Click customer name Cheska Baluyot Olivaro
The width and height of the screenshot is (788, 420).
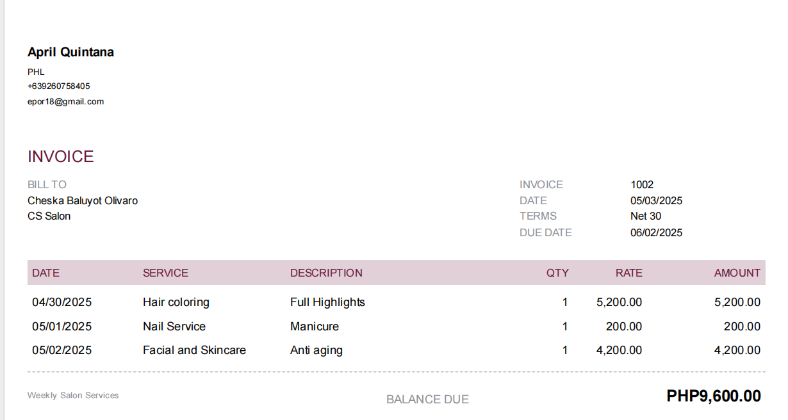click(83, 200)
